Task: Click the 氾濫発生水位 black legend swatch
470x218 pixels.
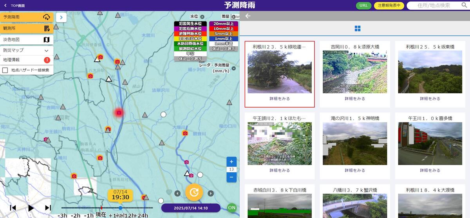Action: 190,24
